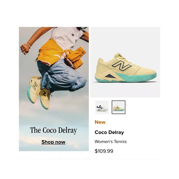Click the N logo on the product shoe
Image resolution: width=179 pixels, height=179 pixels.
pyautogui.click(x=122, y=65)
